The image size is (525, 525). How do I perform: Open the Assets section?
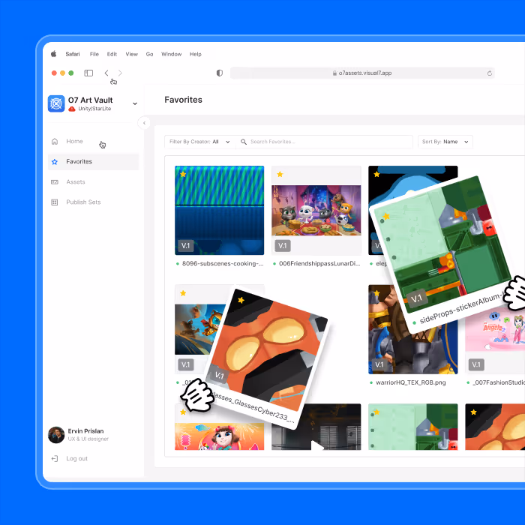[x=76, y=181]
